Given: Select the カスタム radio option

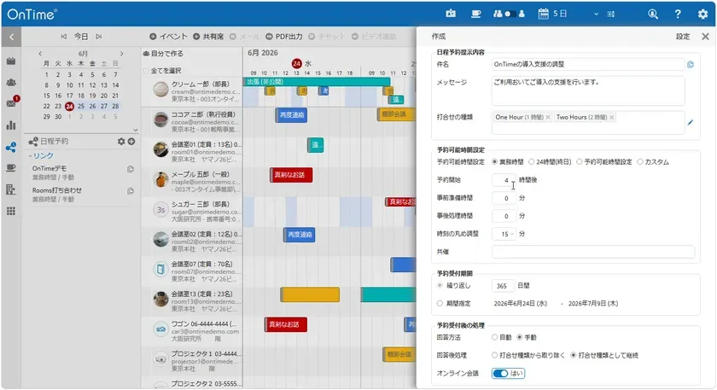Looking at the screenshot, I should click(640, 162).
